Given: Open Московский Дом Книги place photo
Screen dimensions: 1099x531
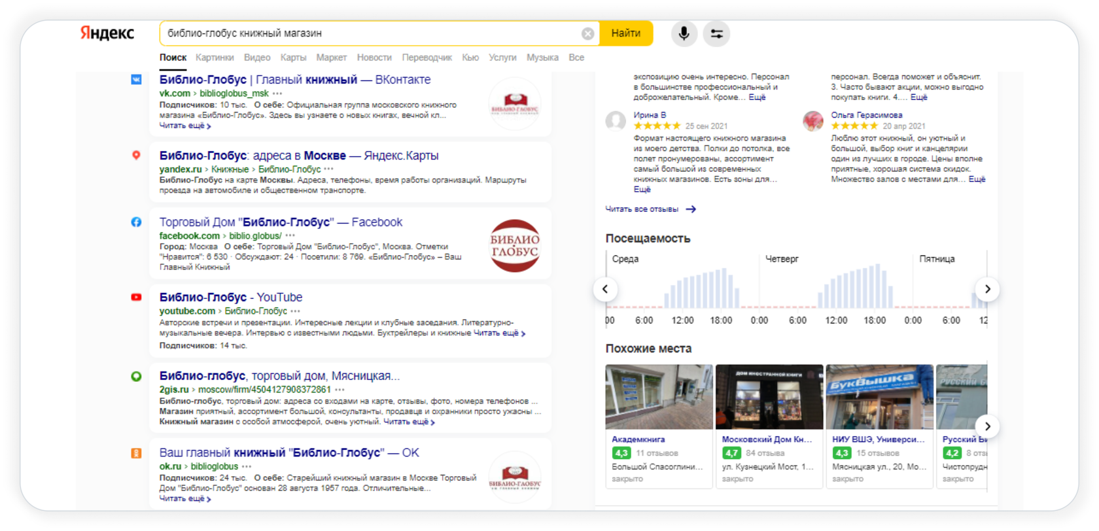Looking at the screenshot, I should pyautogui.click(x=769, y=397).
